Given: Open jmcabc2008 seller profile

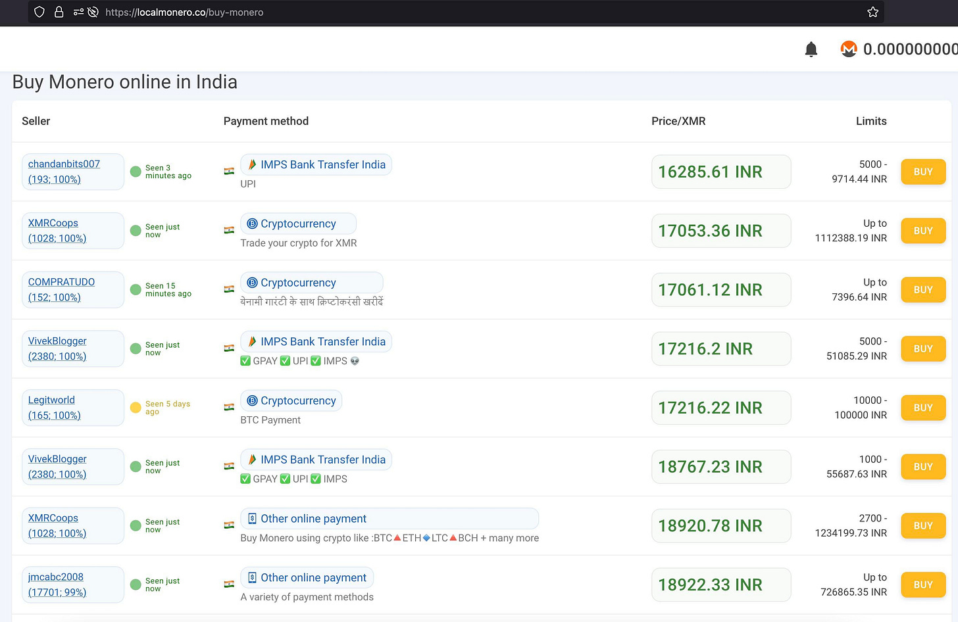Looking at the screenshot, I should [73, 585].
